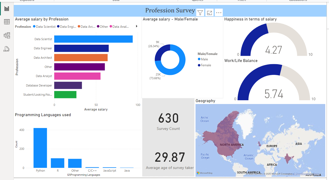Open the Model view icon
The width and height of the screenshot is (329, 180).
(7, 36)
